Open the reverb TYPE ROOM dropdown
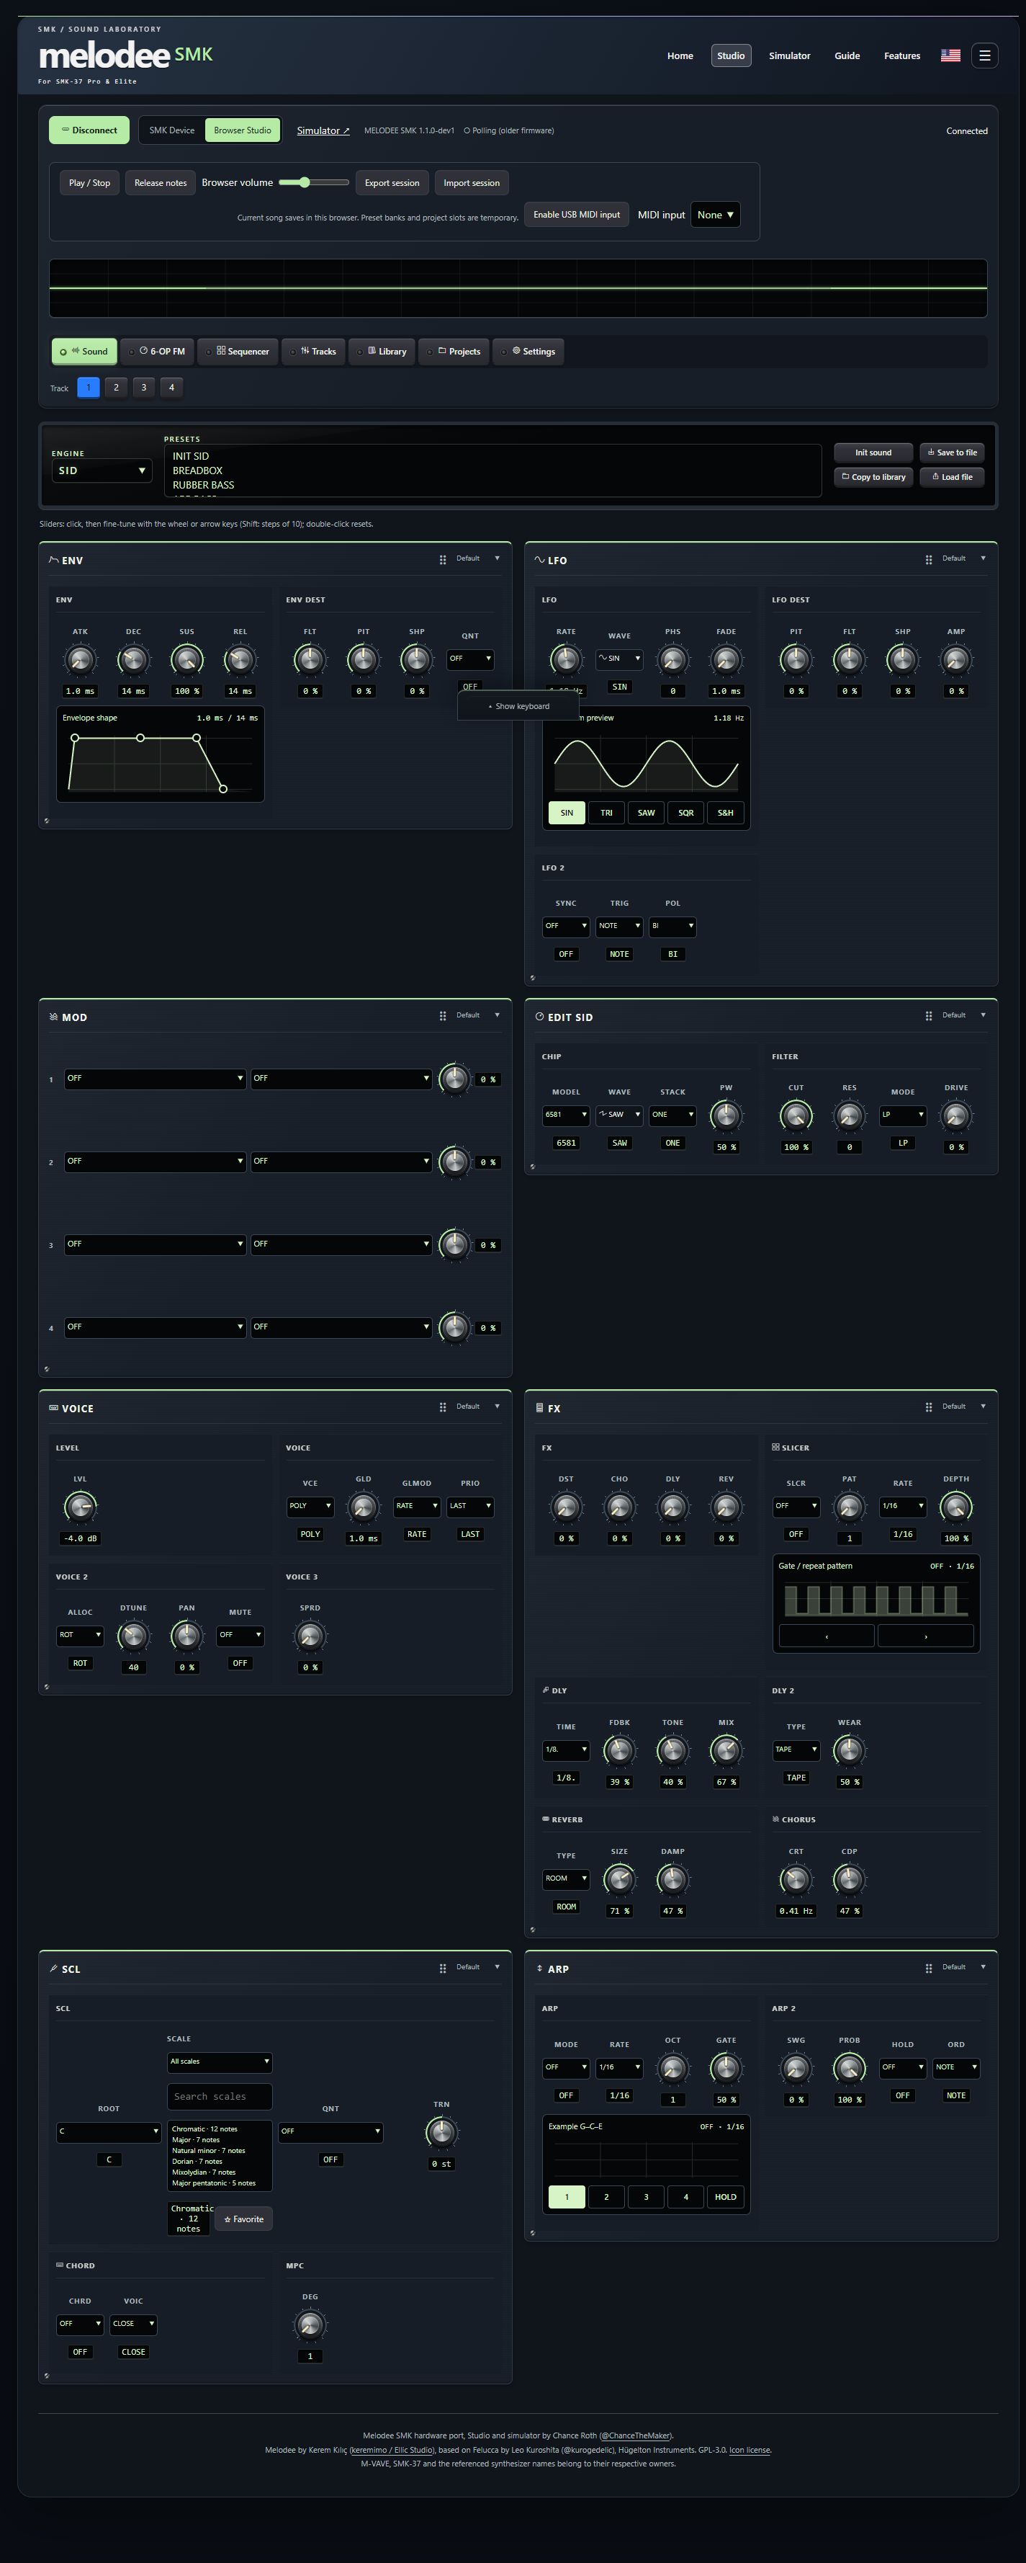This screenshot has width=1026, height=2563. click(x=566, y=1878)
